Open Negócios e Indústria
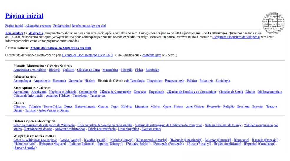Screen dimensions: 290x161 click(63, 92)
